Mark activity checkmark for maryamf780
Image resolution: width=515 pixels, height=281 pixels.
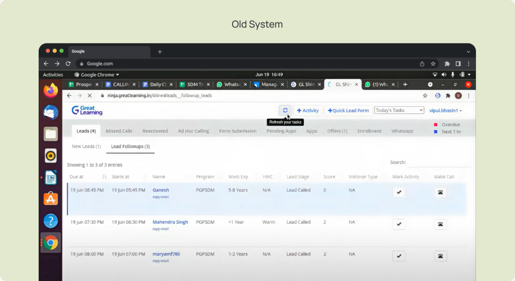[x=399, y=256]
